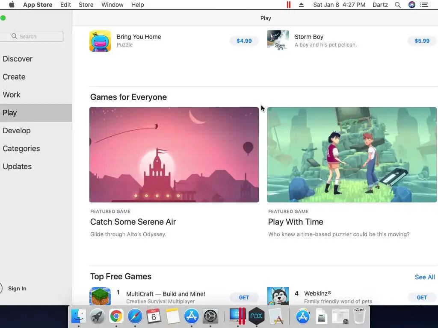Image resolution: width=438 pixels, height=328 pixels.
Task: Open Xcode Instruments icon in dock
Action: (x=276, y=316)
